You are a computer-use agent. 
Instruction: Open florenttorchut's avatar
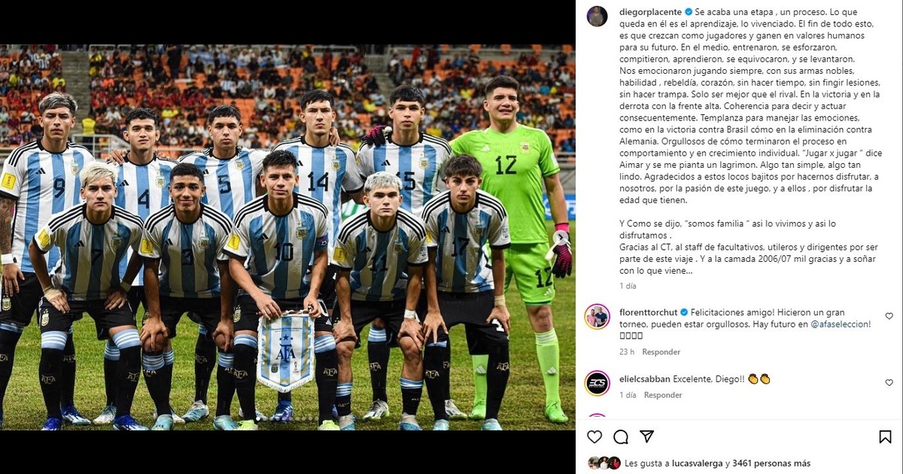pyautogui.click(x=597, y=317)
